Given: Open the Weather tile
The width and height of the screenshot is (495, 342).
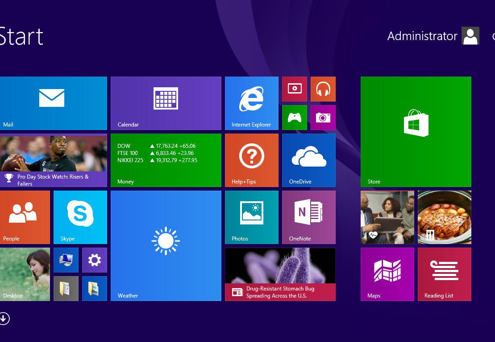Looking at the screenshot, I should pos(166,246).
